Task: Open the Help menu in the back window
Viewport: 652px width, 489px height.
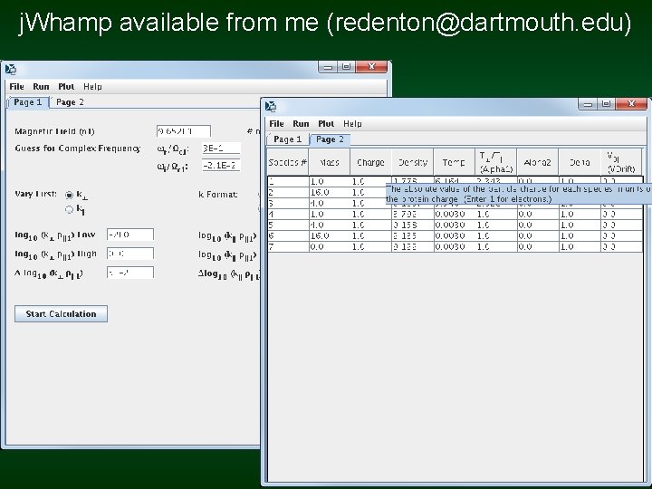Action: point(92,87)
